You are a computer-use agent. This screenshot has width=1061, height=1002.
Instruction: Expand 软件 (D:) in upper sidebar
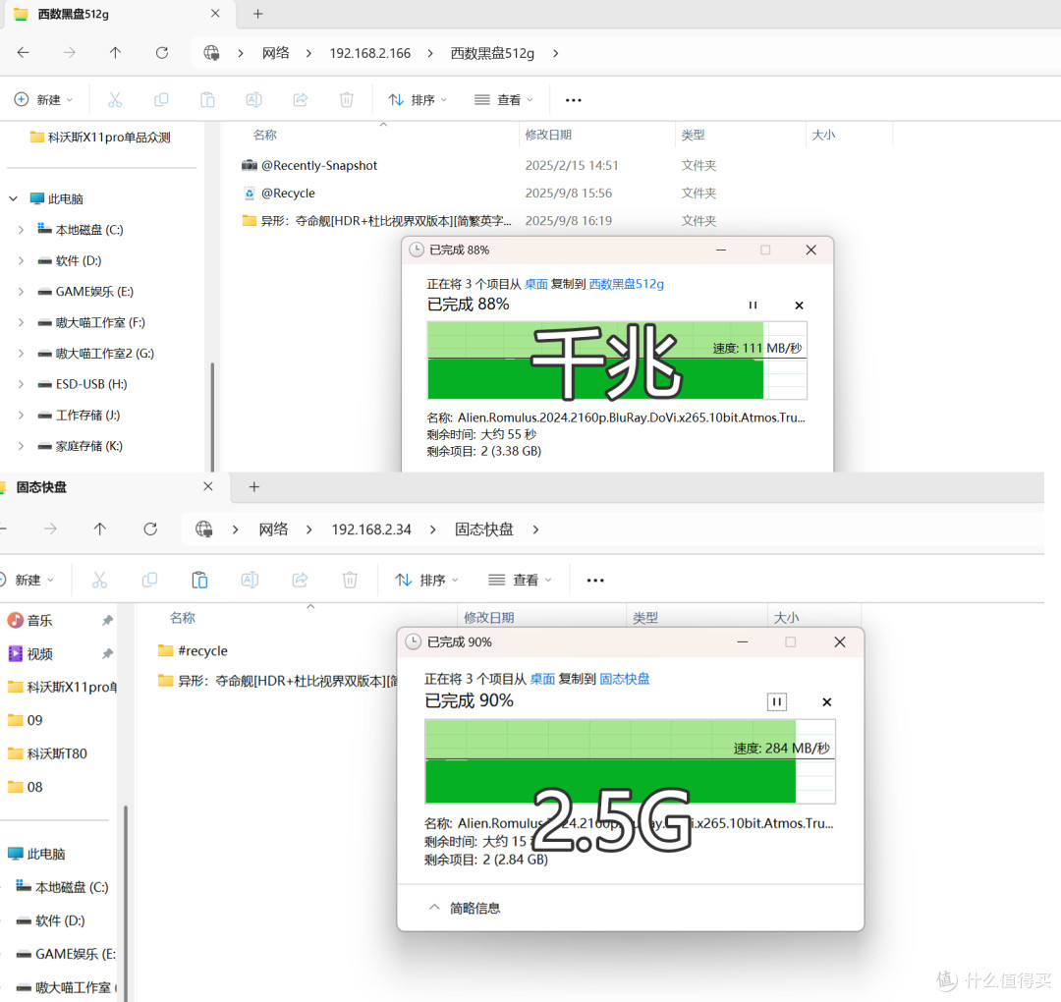[x=21, y=260]
